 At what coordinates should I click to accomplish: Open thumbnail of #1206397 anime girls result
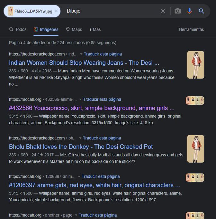[x=195, y=177]
